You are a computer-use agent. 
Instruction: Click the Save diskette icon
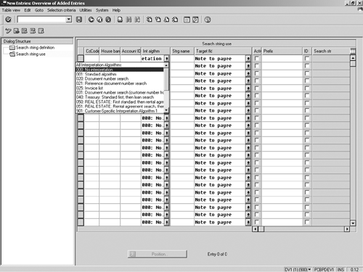click(x=79, y=20)
